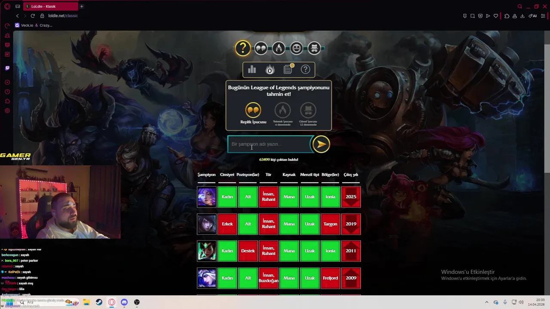Click the 2009 release year cell
This screenshot has height=309, width=550.
click(351, 278)
